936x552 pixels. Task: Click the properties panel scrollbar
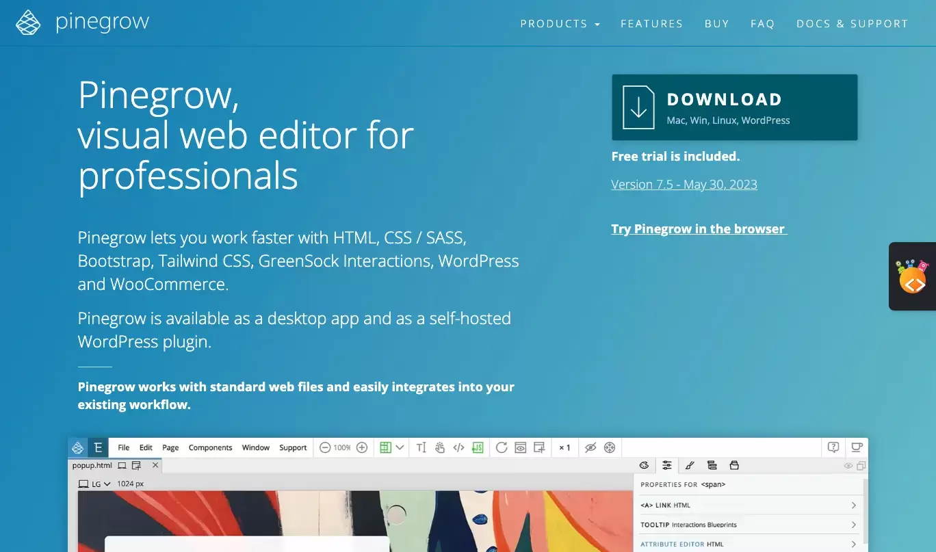tap(866, 513)
